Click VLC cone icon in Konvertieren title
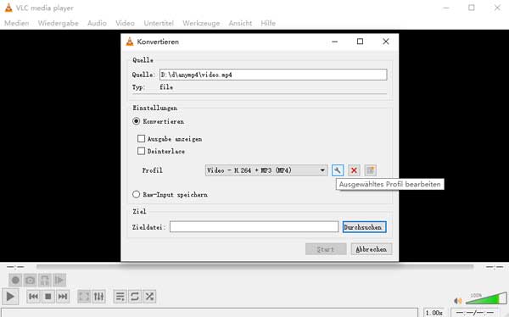Screen dimensions: 509x317 pyautogui.click(x=130, y=42)
